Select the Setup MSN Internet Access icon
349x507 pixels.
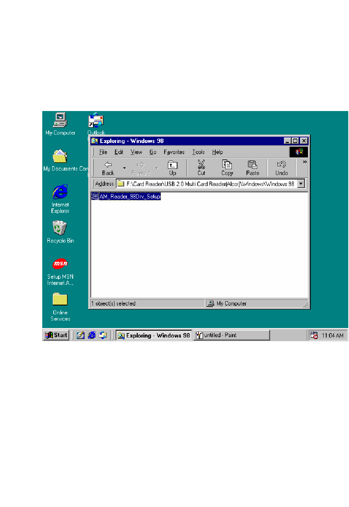[60, 272]
